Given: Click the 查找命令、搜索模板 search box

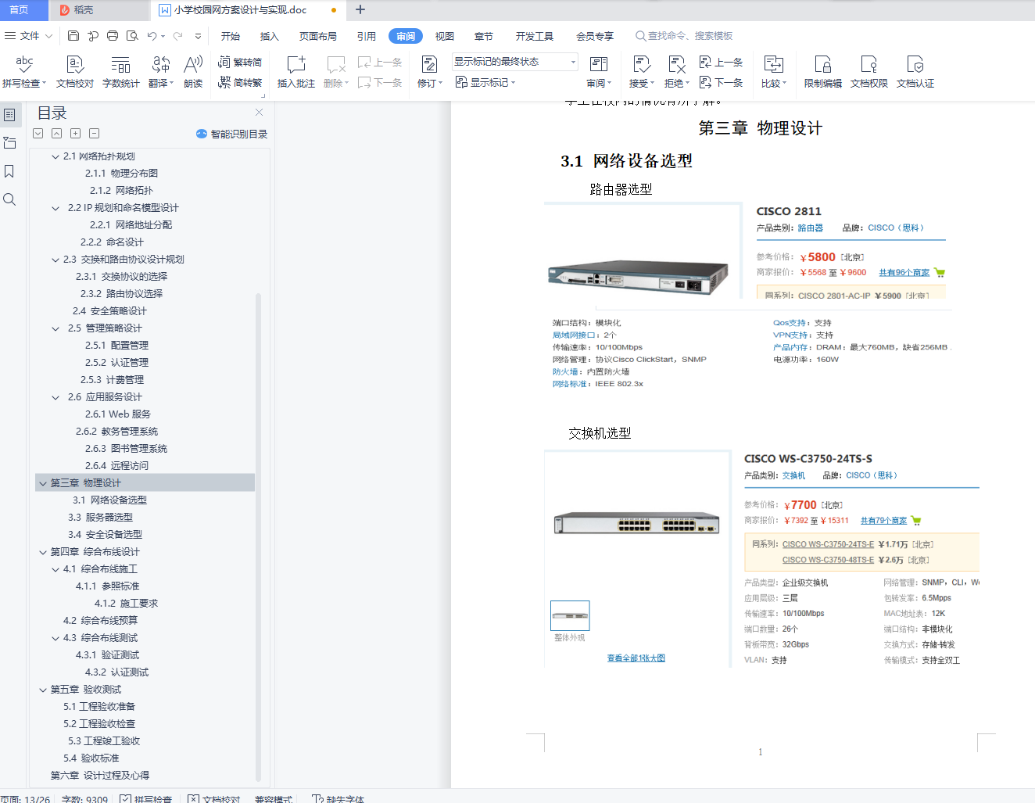Looking at the screenshot, I should coord(684,36).
